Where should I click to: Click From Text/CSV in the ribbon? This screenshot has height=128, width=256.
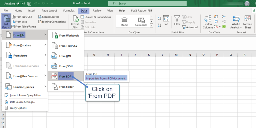[22, 17]
